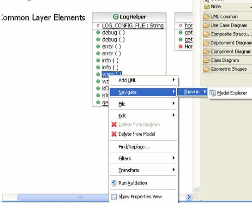252x203 pixels.
Task: Expand the Add UML submenu arrow
Action: 174,79
